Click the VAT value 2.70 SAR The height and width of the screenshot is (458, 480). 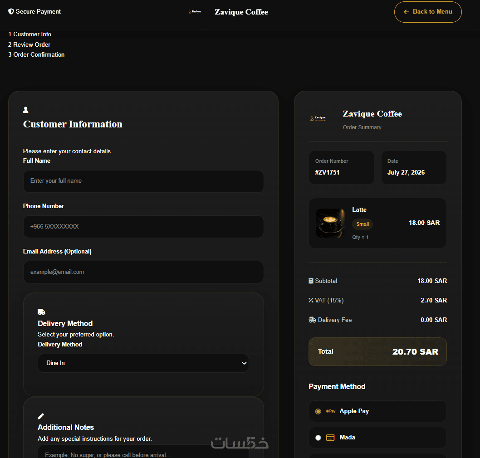(433, 301)
